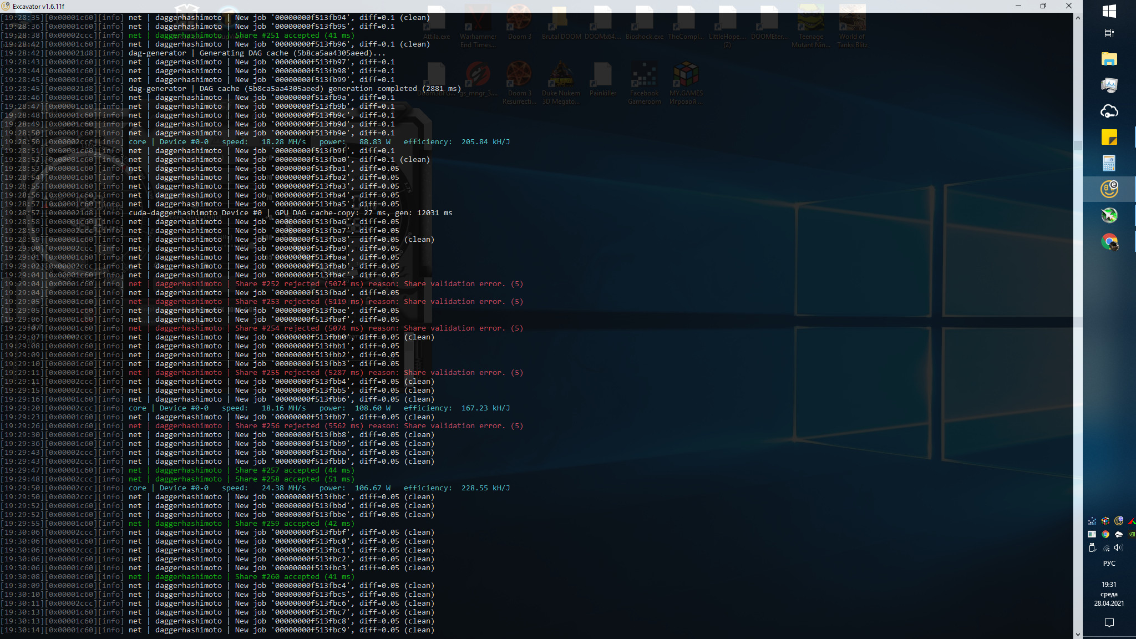Launch File Explorer from the taskbar
The image size is (1136, 639).
click(1109, 59)
